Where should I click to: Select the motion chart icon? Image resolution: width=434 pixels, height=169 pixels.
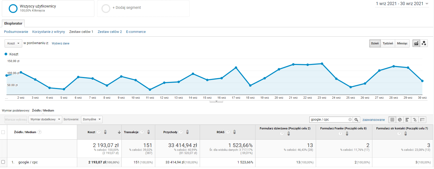pyautogui.click(x=424, y=43)
